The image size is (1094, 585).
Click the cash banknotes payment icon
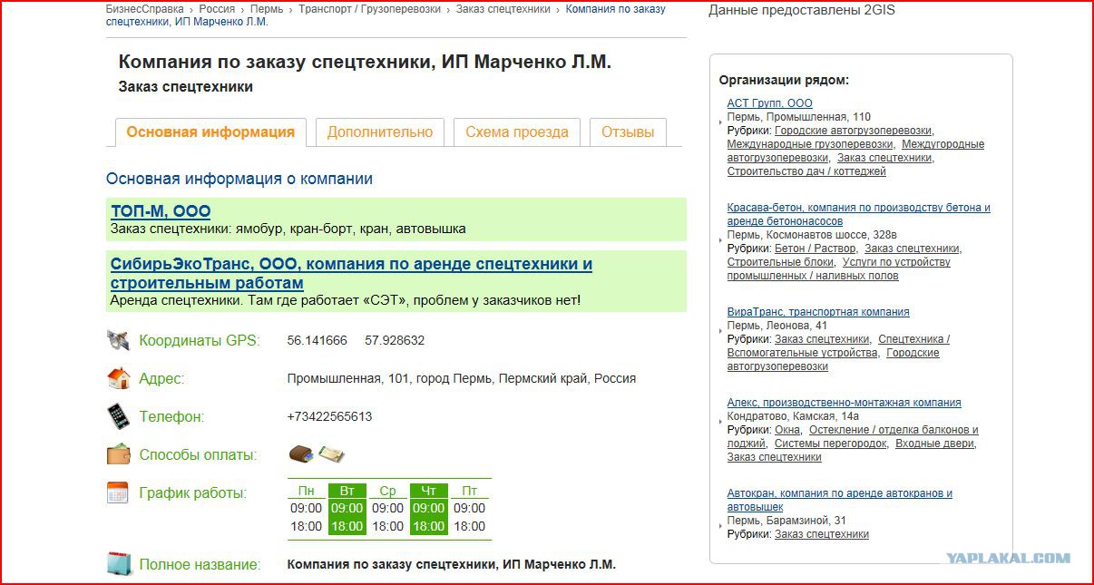331,454
